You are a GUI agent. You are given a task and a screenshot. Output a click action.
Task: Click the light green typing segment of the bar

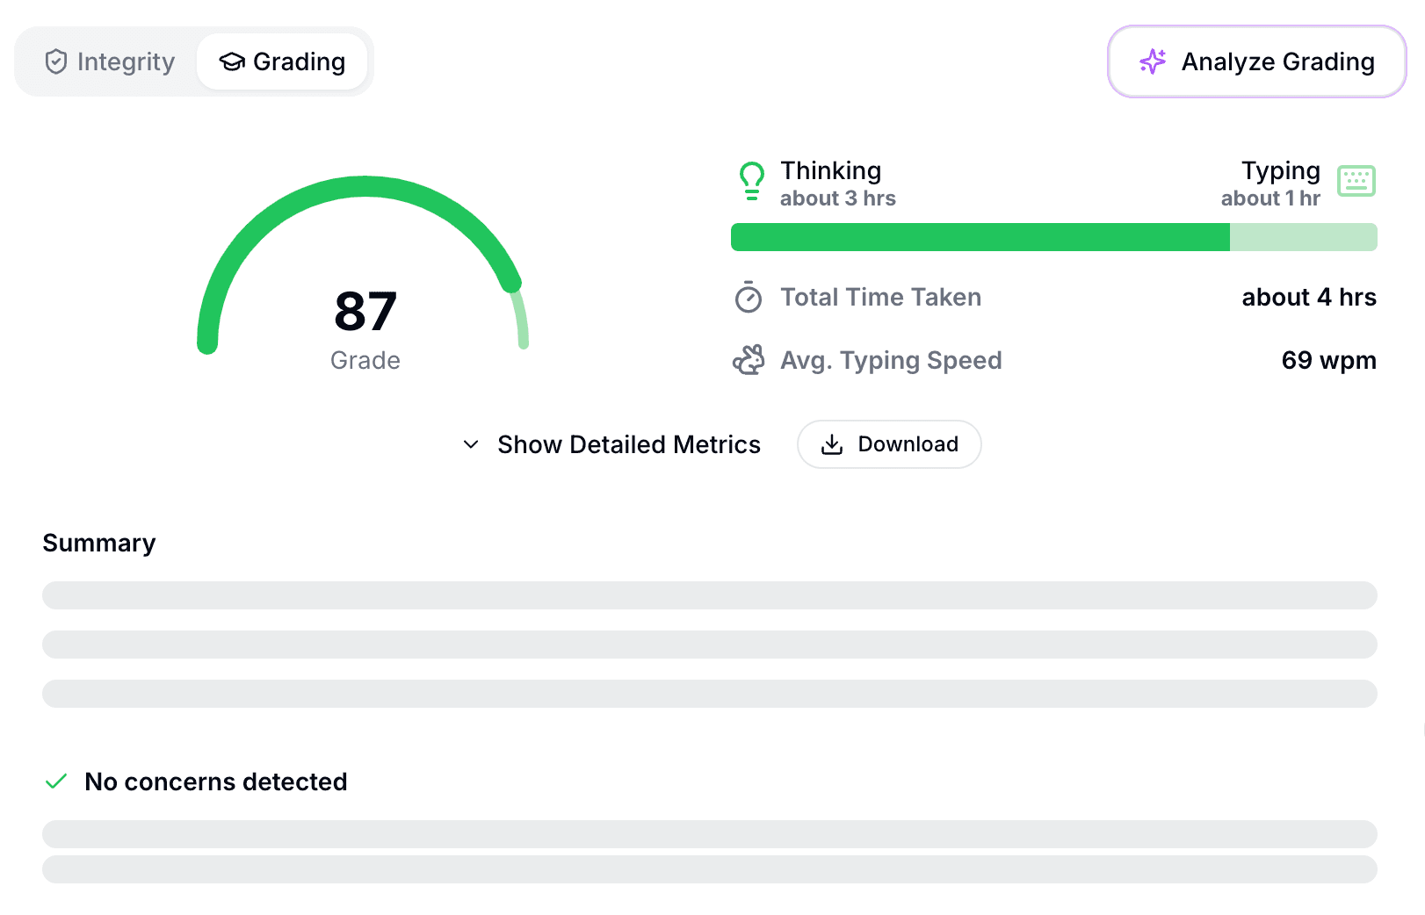pyautogui.click(x=1304, y=237)
